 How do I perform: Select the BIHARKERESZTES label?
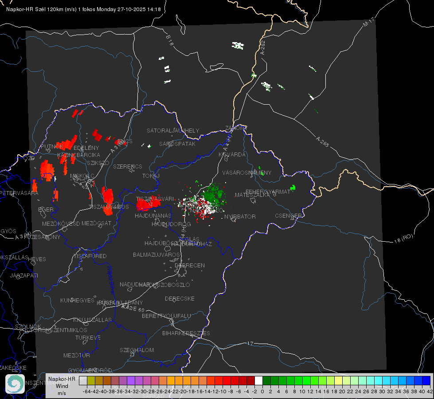tap(186, 333)
